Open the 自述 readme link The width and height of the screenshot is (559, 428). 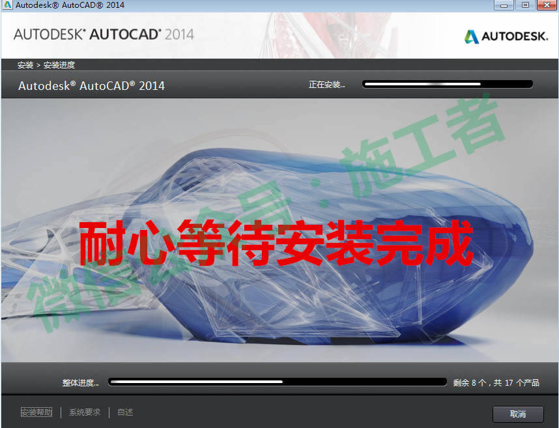coord(125,412)
